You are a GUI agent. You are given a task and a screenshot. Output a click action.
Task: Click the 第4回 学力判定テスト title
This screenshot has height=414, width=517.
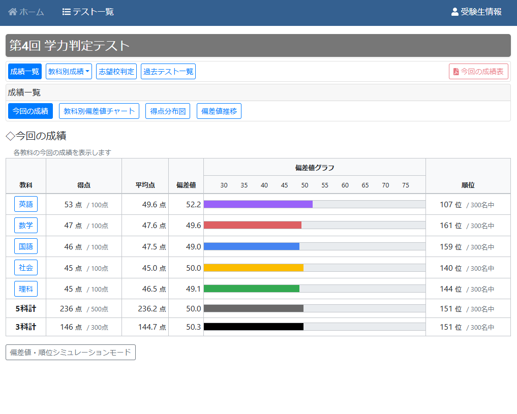[69, 45]
